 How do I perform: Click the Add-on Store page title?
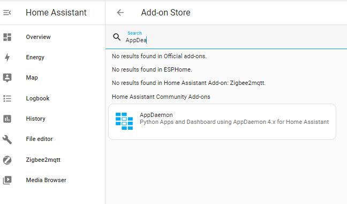(166, 13)
